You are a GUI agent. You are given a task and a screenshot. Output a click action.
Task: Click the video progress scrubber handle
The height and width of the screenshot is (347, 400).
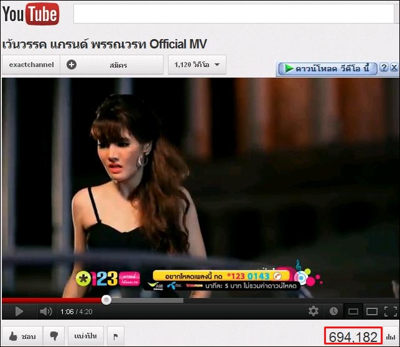[x=106, y=300]
